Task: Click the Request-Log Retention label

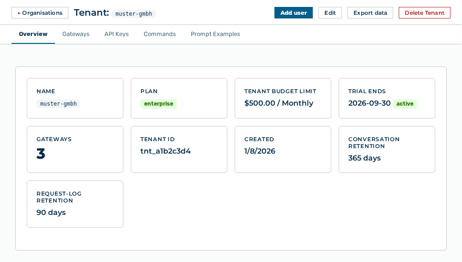Action: pos(59,197)
